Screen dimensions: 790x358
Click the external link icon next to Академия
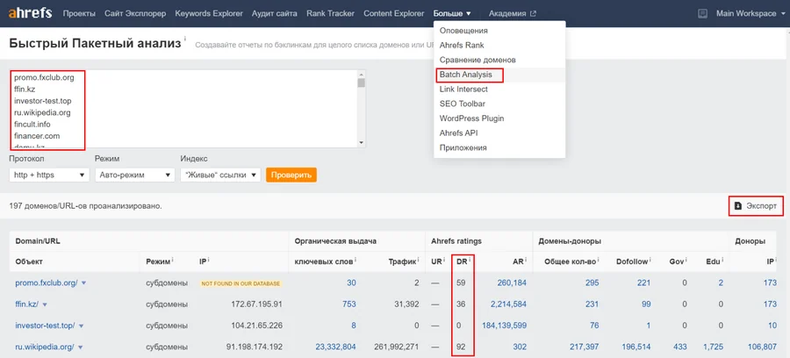click(533, 13)
